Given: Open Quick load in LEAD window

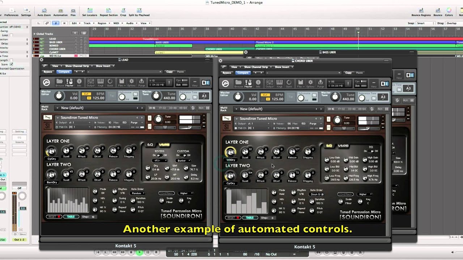Looking at the screenshot, I should (x=110, y=83).
